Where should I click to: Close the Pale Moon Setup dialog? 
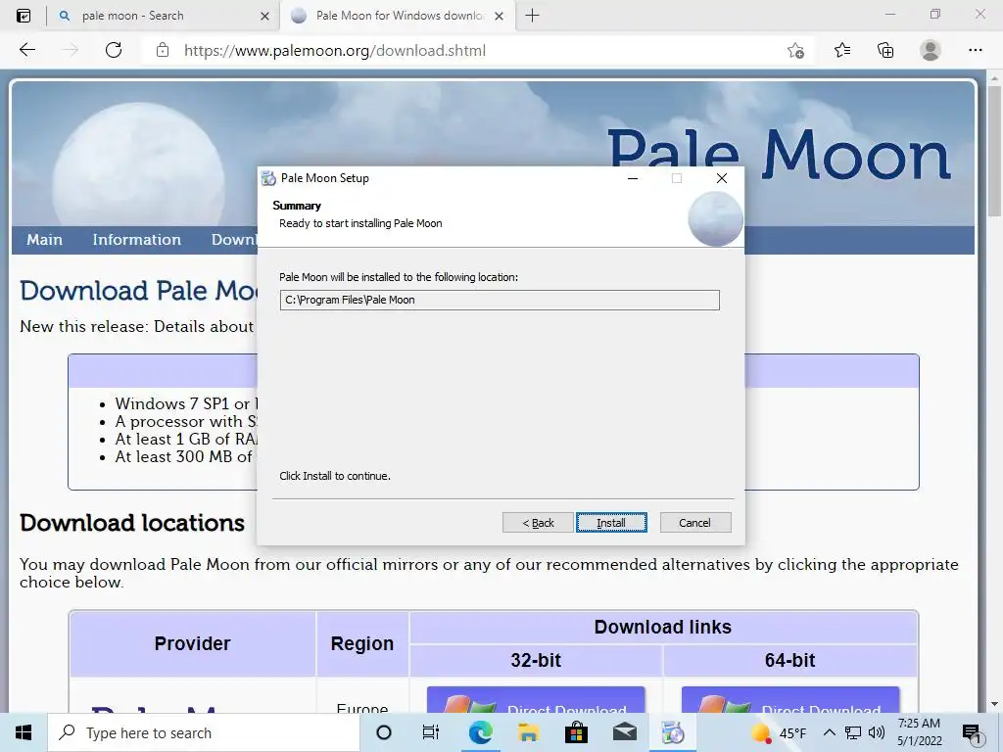722,178
